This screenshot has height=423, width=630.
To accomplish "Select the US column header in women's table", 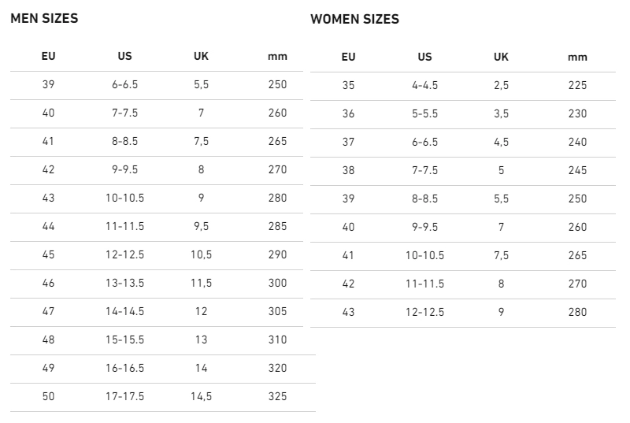I will 425,57.
